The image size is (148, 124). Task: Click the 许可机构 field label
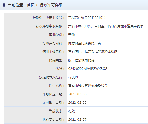coord(57,86)
